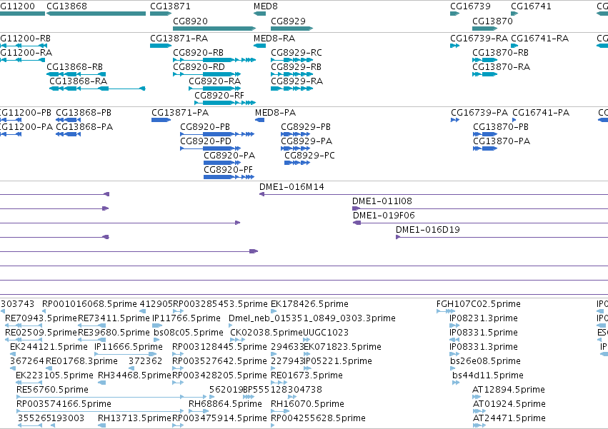
Task: Select the CG13868-PB protein label
Action: [x=84, y=113]
